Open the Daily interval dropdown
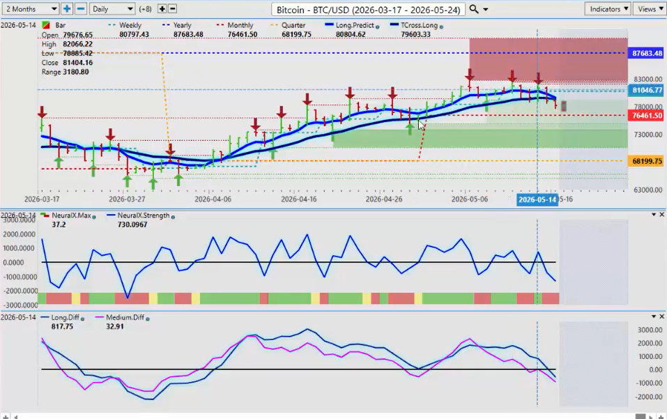This screenshot has width=667, height=419. 112,9
